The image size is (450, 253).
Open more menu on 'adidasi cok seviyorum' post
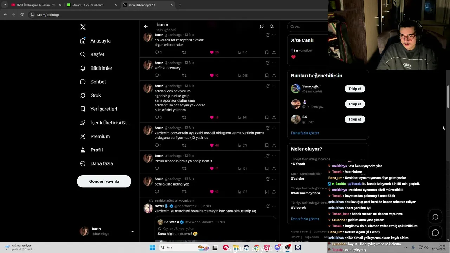click(274, 86)
